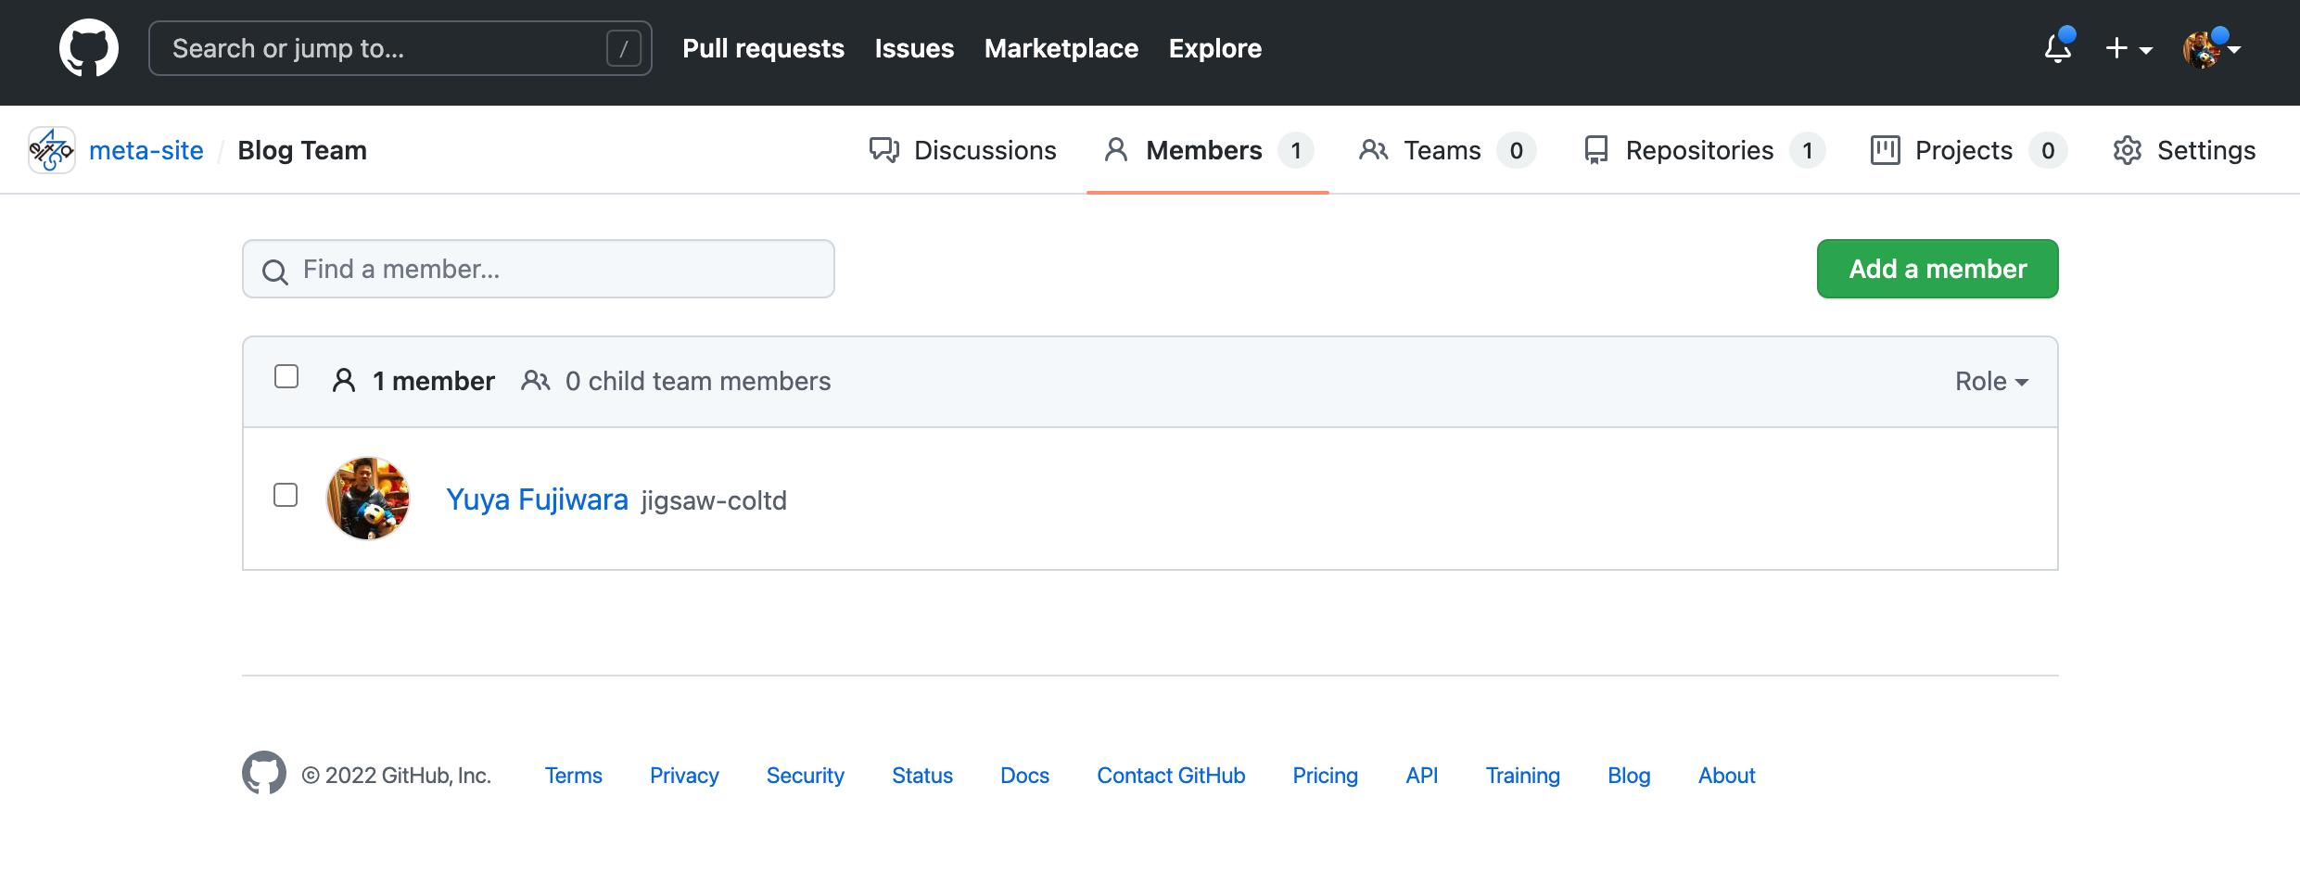This screenshot has width=2300, height=872.
Task: Switch to the Teams tab
Action: click(x=1446, y=150)
